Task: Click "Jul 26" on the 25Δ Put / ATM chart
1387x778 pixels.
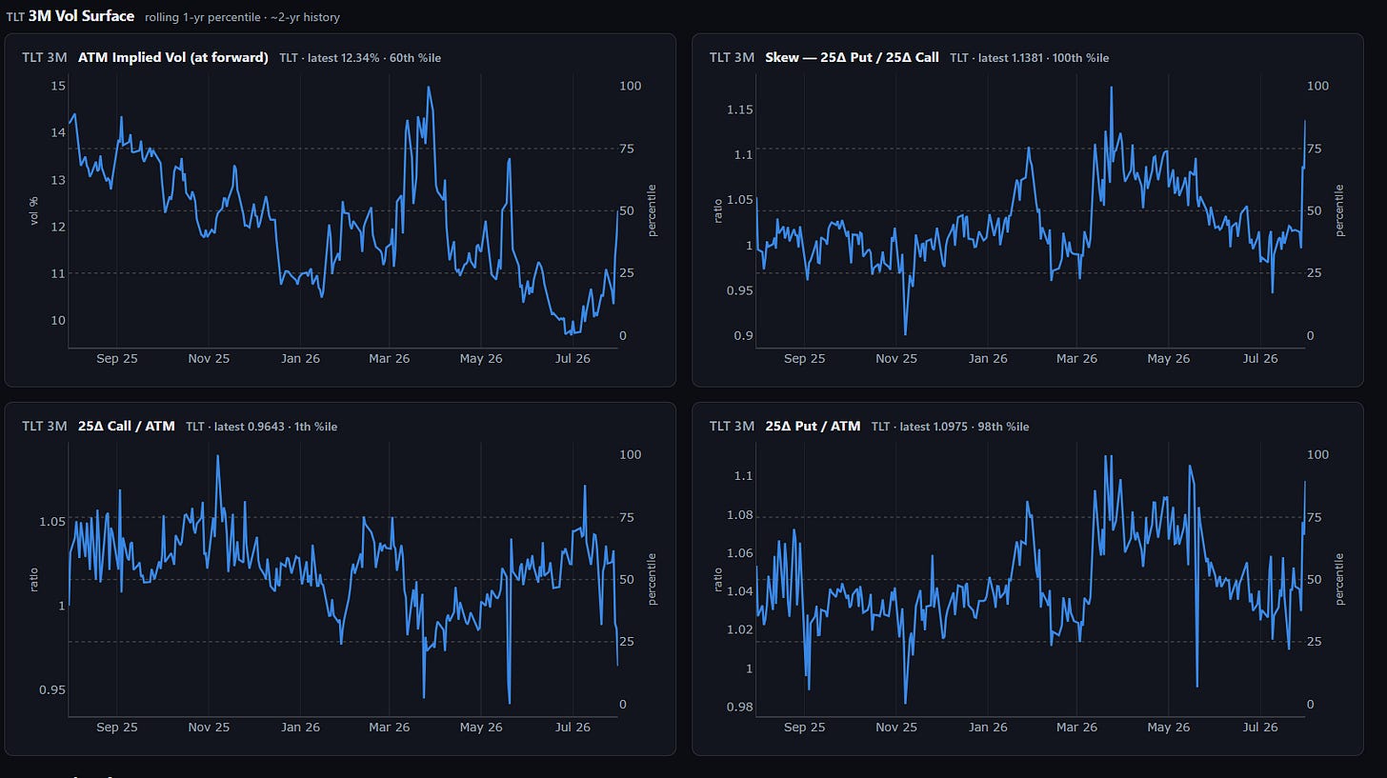Action: [x=1259, y=728]
